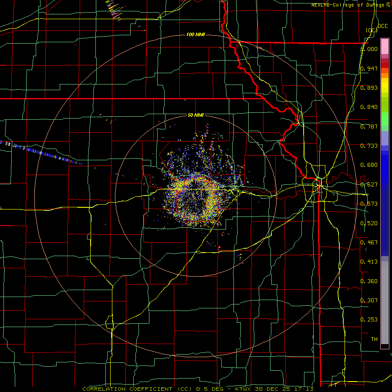Click the 0.520 scale value
The width and height of the screenshot is (392, 392).
click(369, 223)
